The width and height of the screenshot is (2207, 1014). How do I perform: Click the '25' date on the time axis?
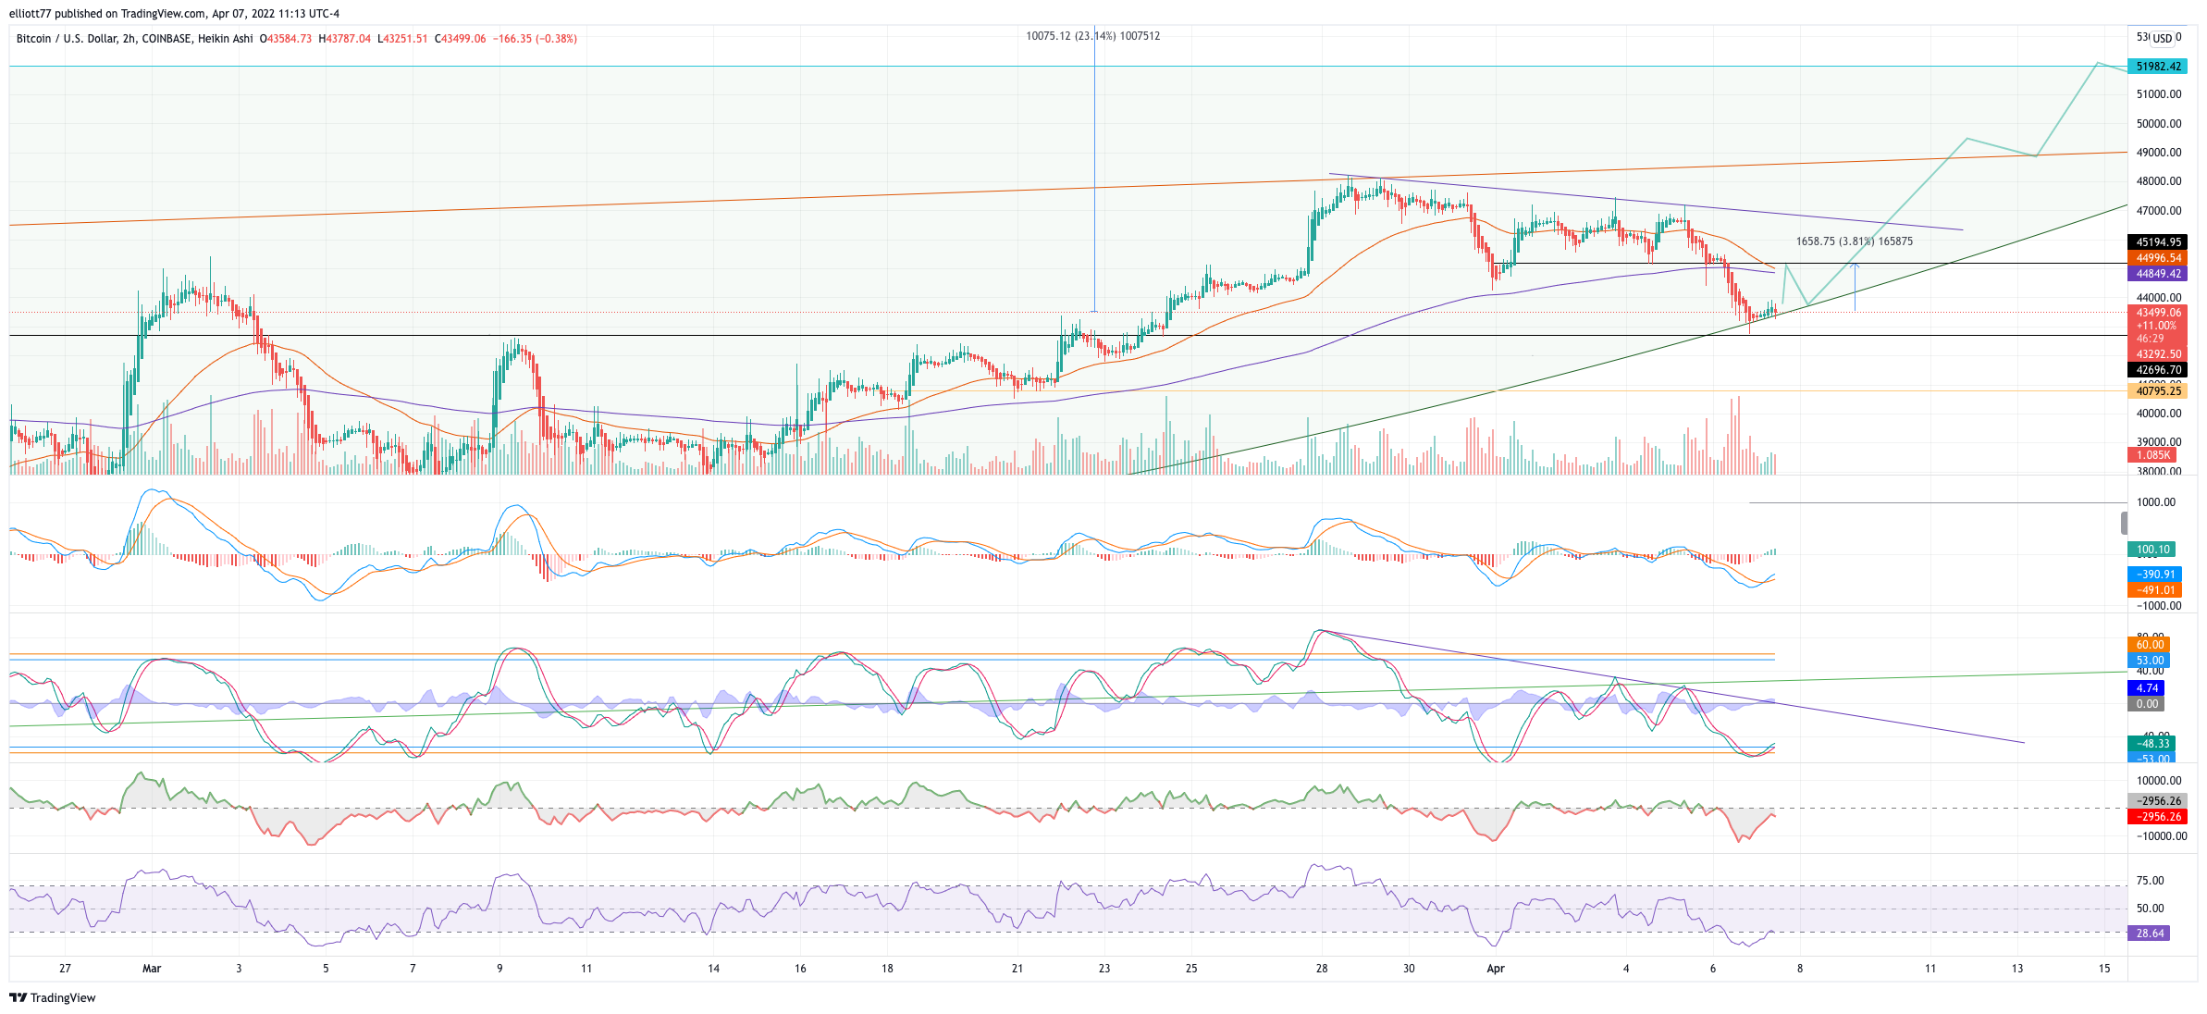[x=1191, y=969]
